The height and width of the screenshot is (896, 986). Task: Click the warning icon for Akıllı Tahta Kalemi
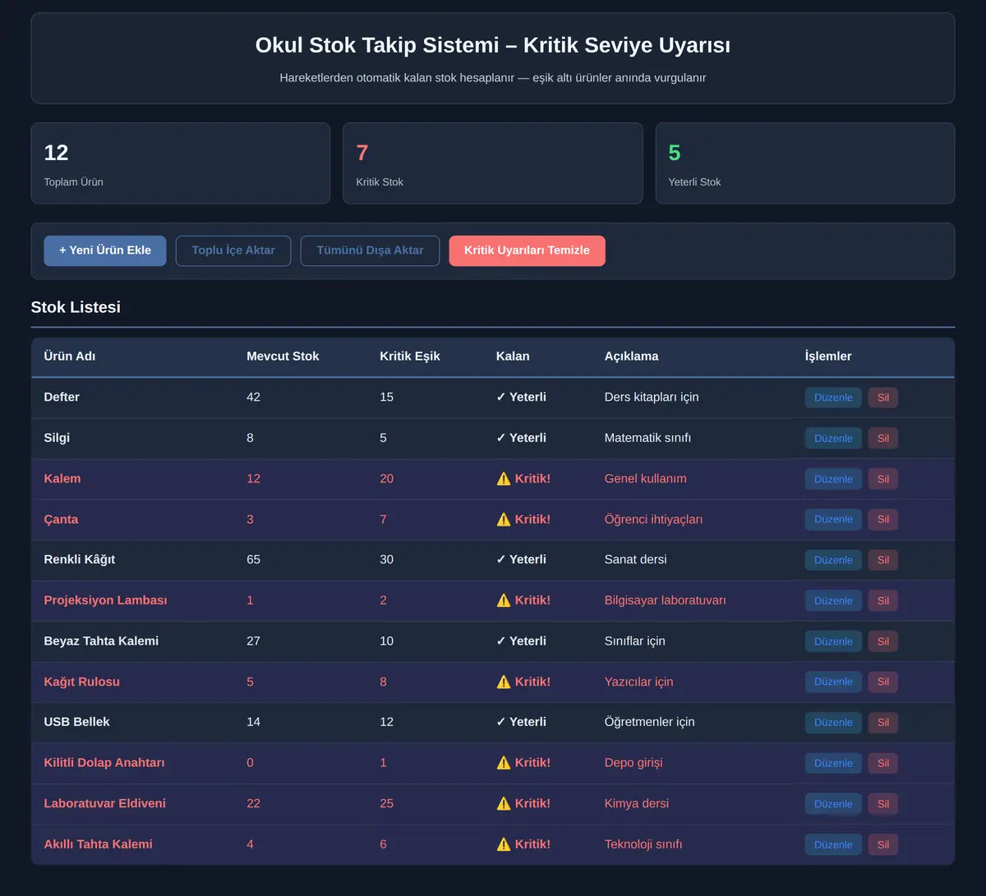tap(504, 844)
